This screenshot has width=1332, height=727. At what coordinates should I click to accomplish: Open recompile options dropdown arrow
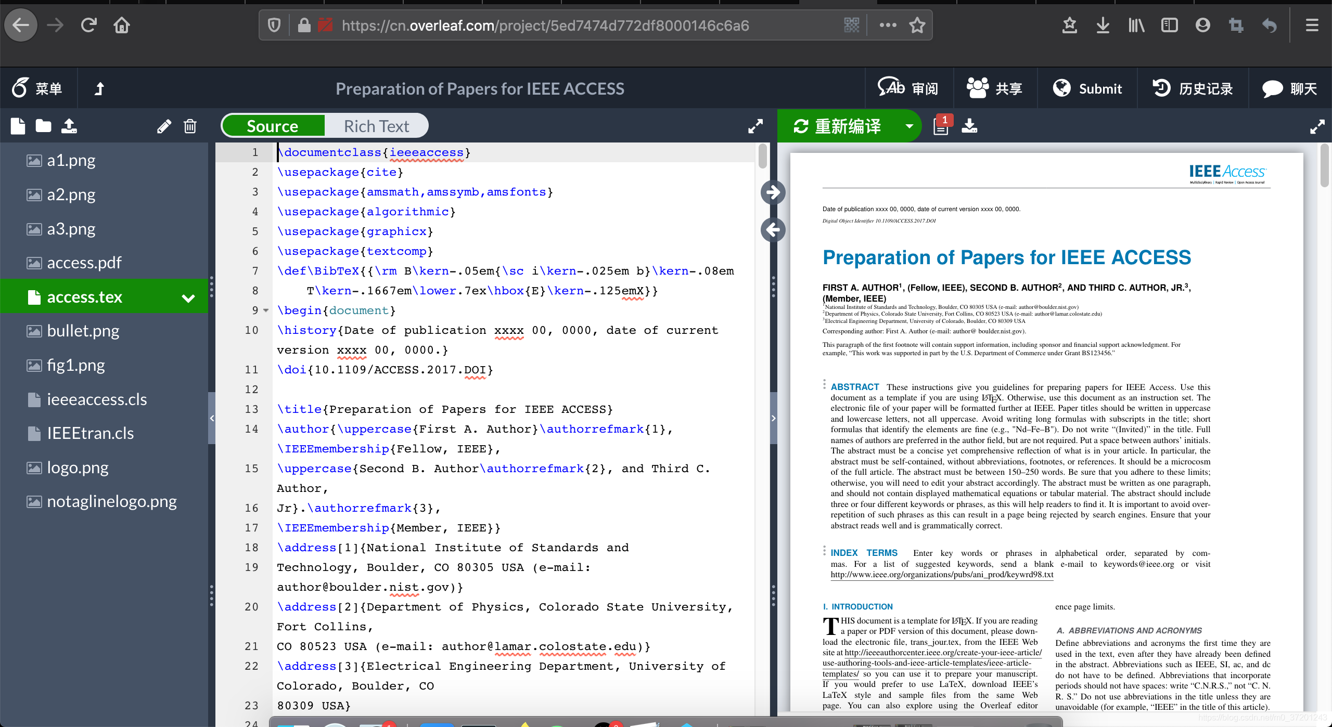coord(909,126)
